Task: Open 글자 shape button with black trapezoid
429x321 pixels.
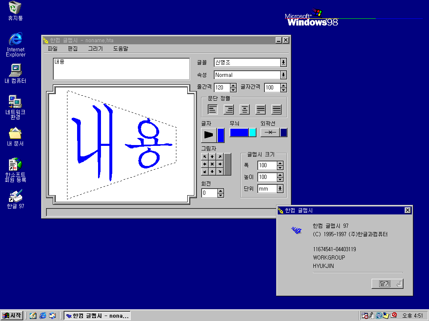Action: [x=209, y=135]
